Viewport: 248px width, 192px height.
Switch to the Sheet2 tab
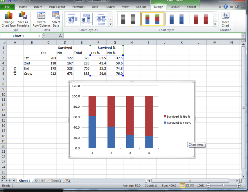tap(40, 181)
